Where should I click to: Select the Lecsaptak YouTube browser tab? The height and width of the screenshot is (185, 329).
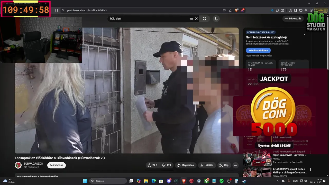pyautogui.click(x=23, y=3)
